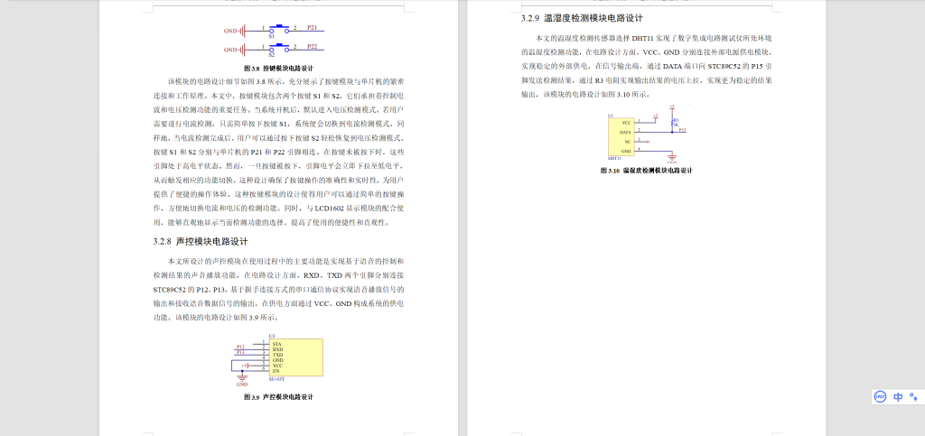Click line starting 输出，该模块的电路设计如图3.10所示
This screenshot has width=925, height=436.
(586, 94)
